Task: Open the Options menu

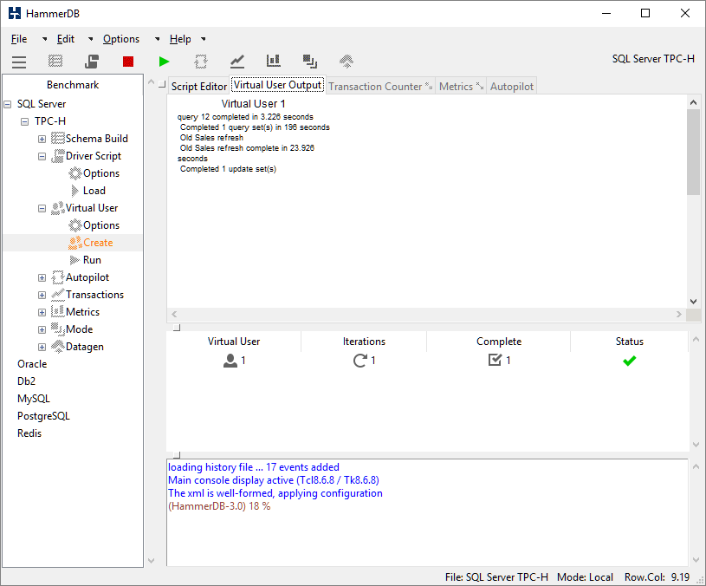Action: point(121,39)
